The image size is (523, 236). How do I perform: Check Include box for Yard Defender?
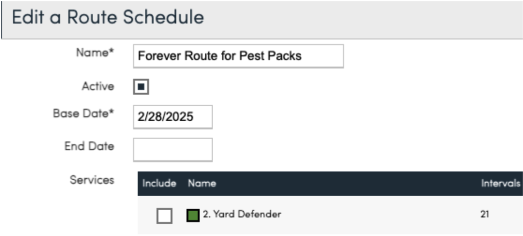[164, 215]
